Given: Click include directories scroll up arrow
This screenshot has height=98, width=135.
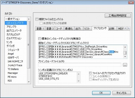Looking at the screenshot, I should tap(125, 47).
